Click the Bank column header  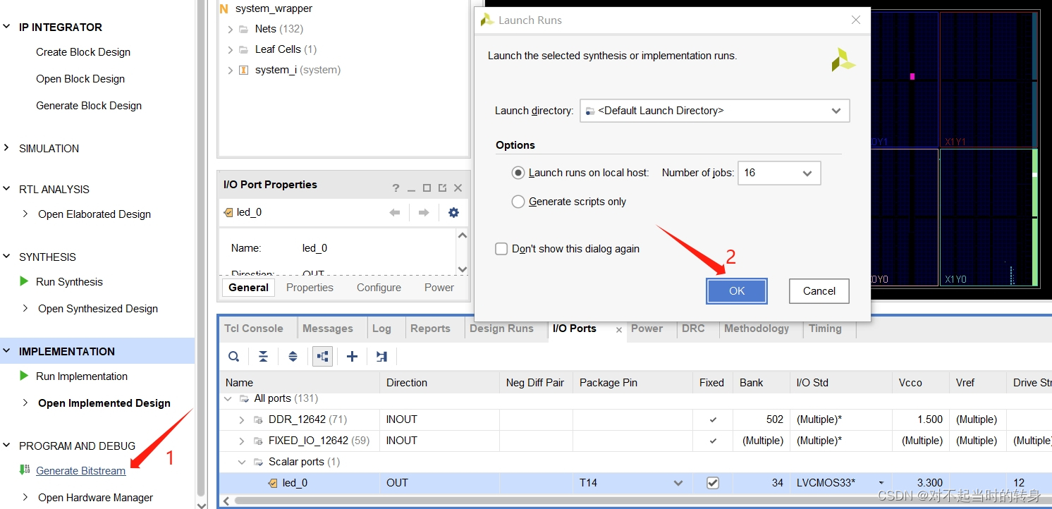pos(751,383)
